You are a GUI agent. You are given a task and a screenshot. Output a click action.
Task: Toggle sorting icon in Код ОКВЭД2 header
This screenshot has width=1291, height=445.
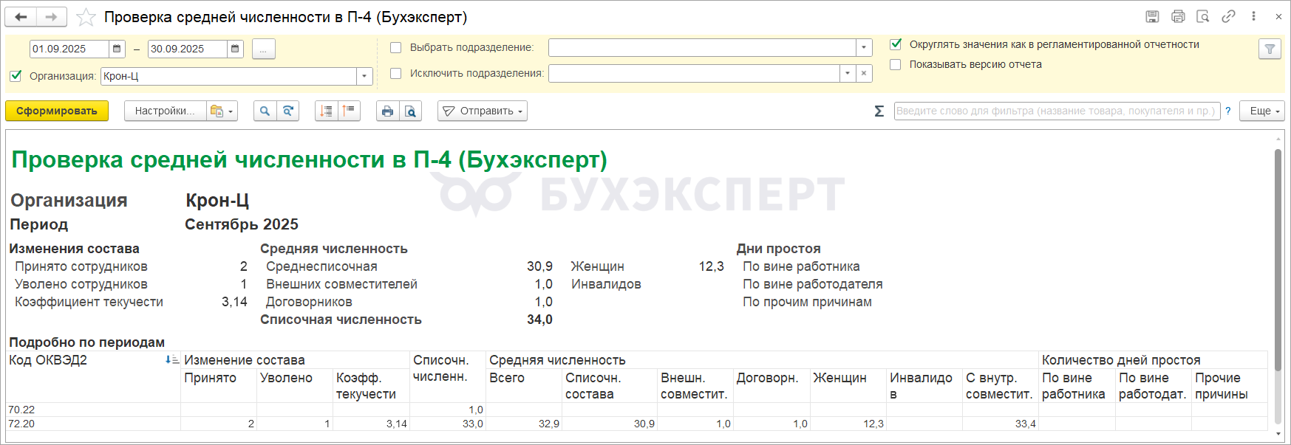(171, 360)
